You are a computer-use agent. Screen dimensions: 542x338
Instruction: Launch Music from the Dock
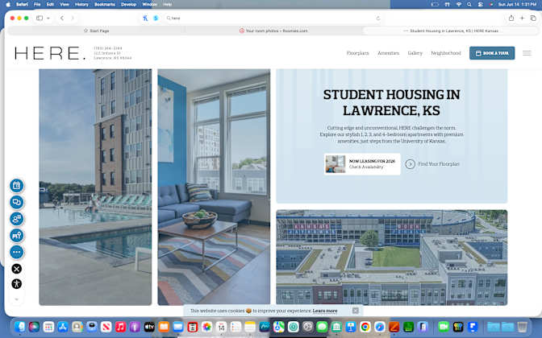[x=120, y=327]
